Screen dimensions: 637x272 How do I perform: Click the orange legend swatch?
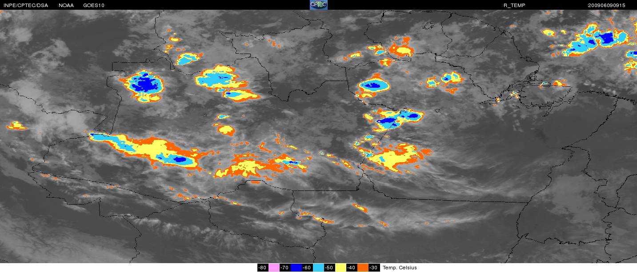tap(363, 268)
